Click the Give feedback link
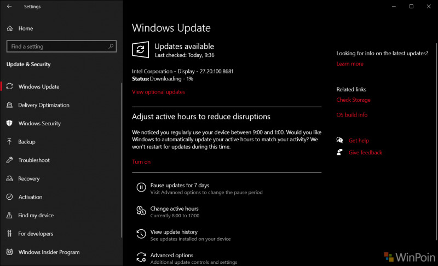 click(365, 152)
